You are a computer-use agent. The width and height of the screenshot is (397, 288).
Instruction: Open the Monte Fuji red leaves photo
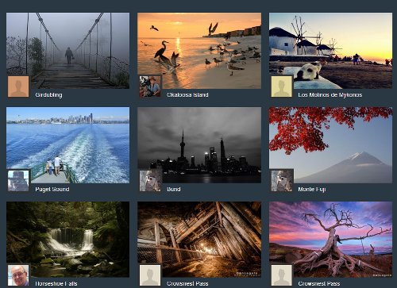click(x=330, y=145)
